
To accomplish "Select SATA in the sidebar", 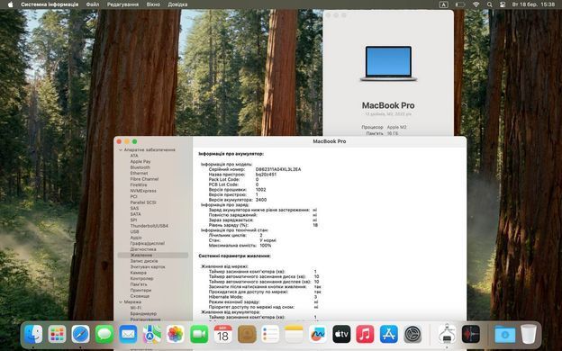I will [135, 214].
